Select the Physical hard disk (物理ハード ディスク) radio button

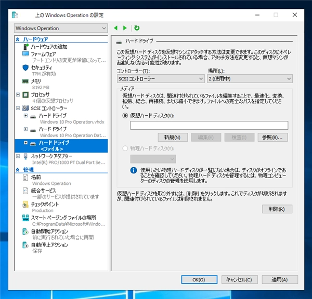[125, 148]
